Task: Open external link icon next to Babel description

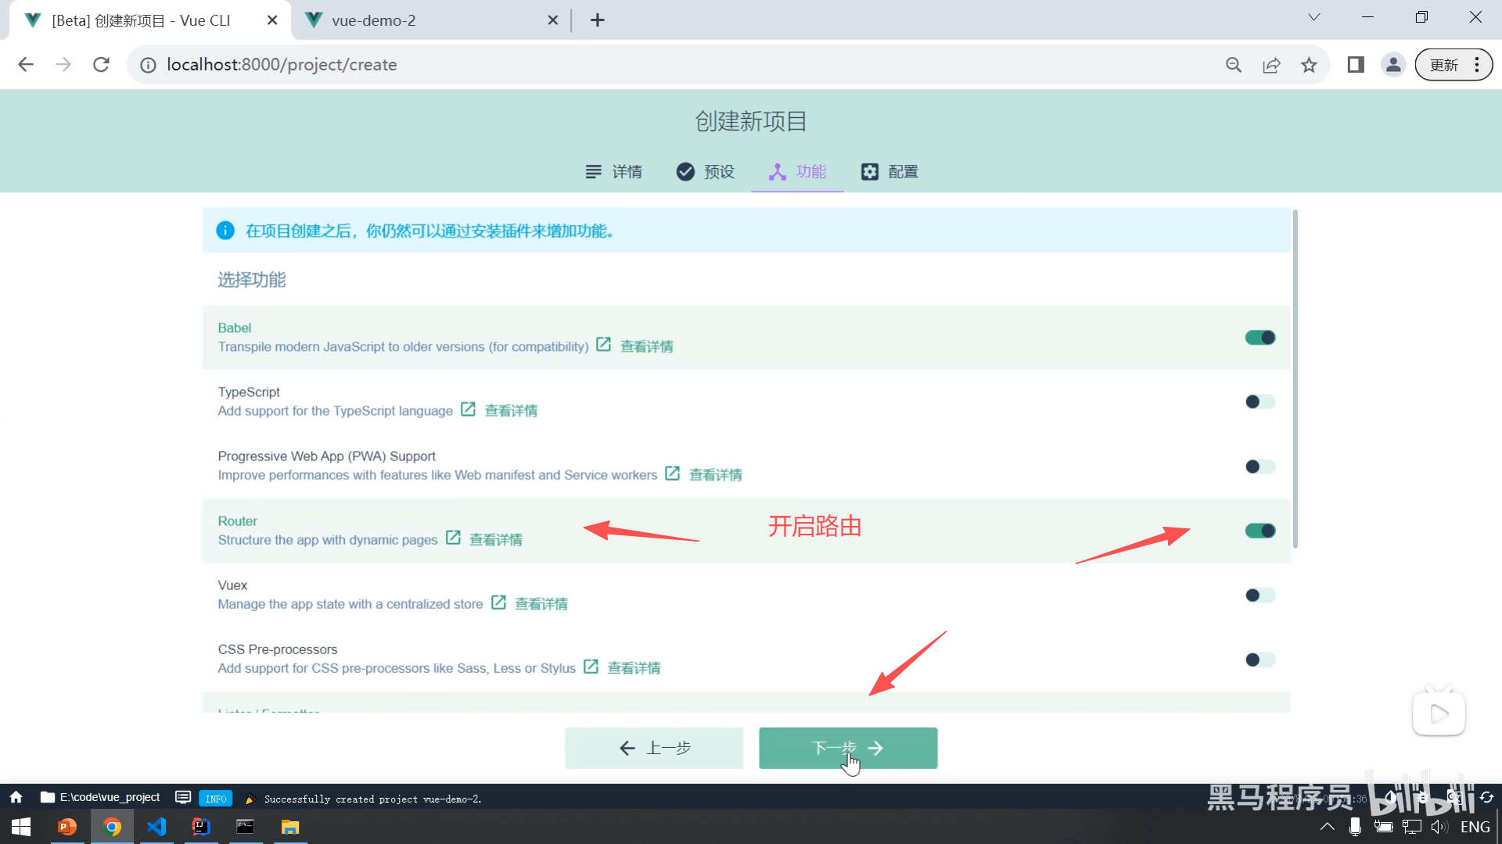Action: [x=603, y=345]
